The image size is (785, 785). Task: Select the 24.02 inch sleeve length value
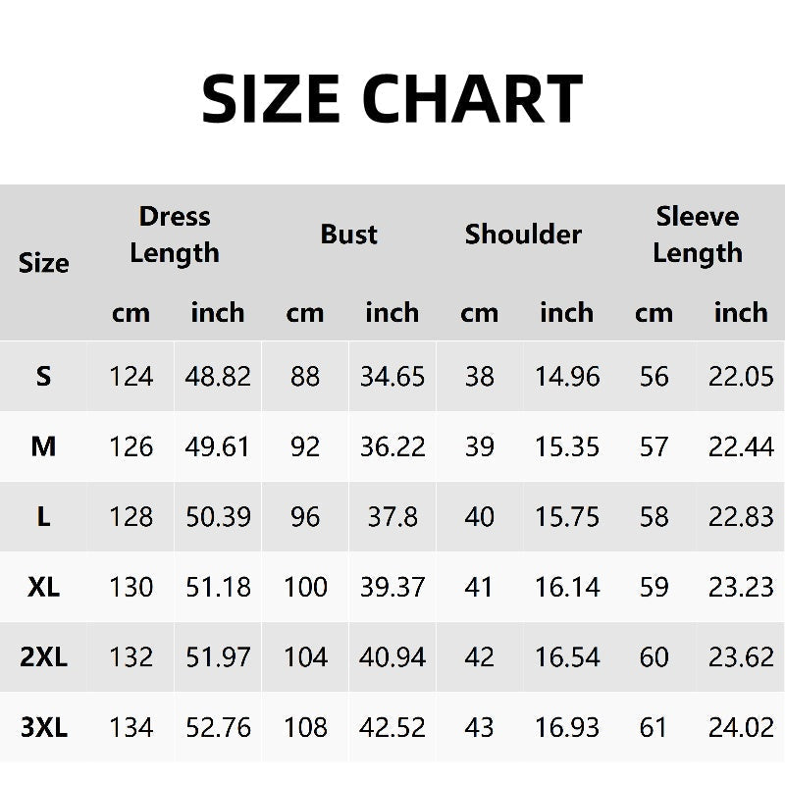pyautogui.click(x=741, y=728)
